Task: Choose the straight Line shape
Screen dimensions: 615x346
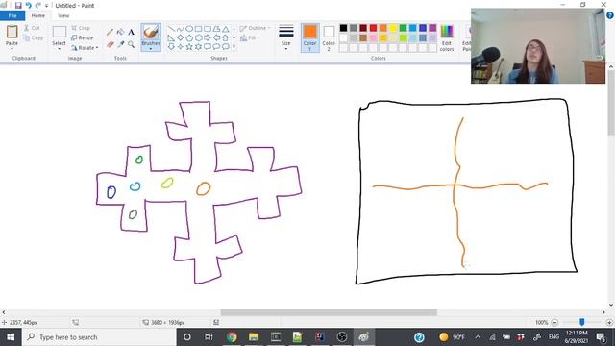Action: 171,29
